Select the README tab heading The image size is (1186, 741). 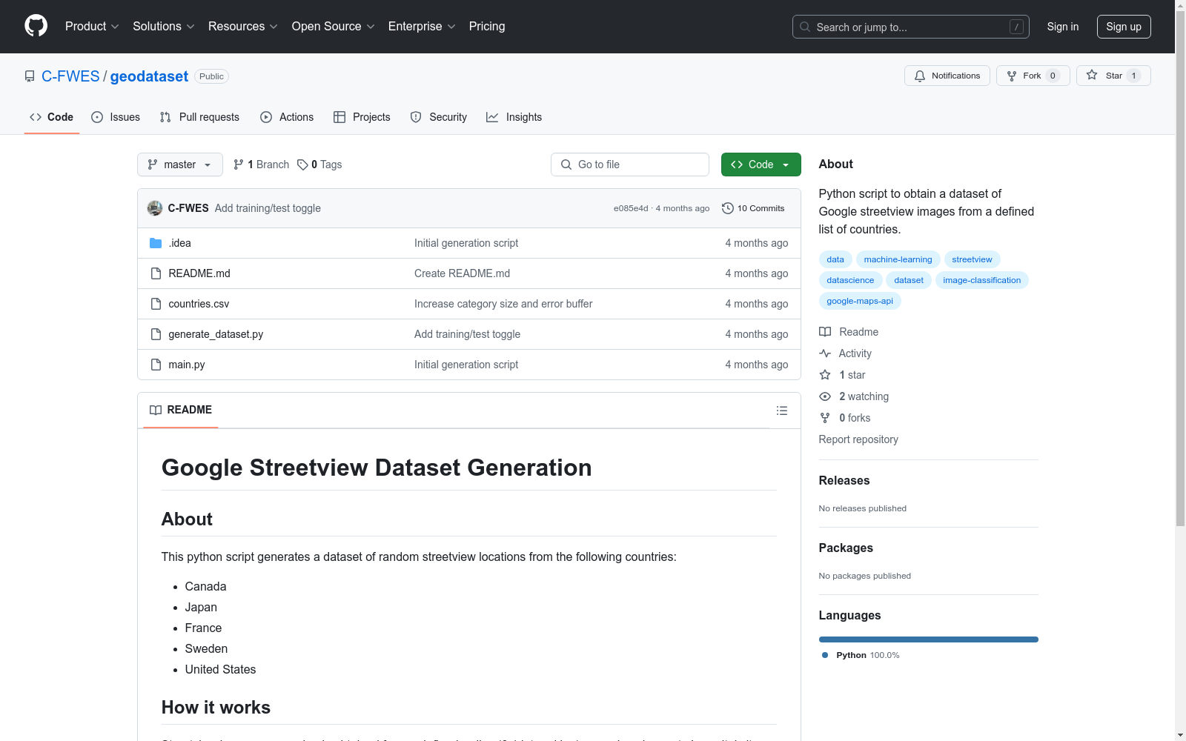[x=181, y=410]
